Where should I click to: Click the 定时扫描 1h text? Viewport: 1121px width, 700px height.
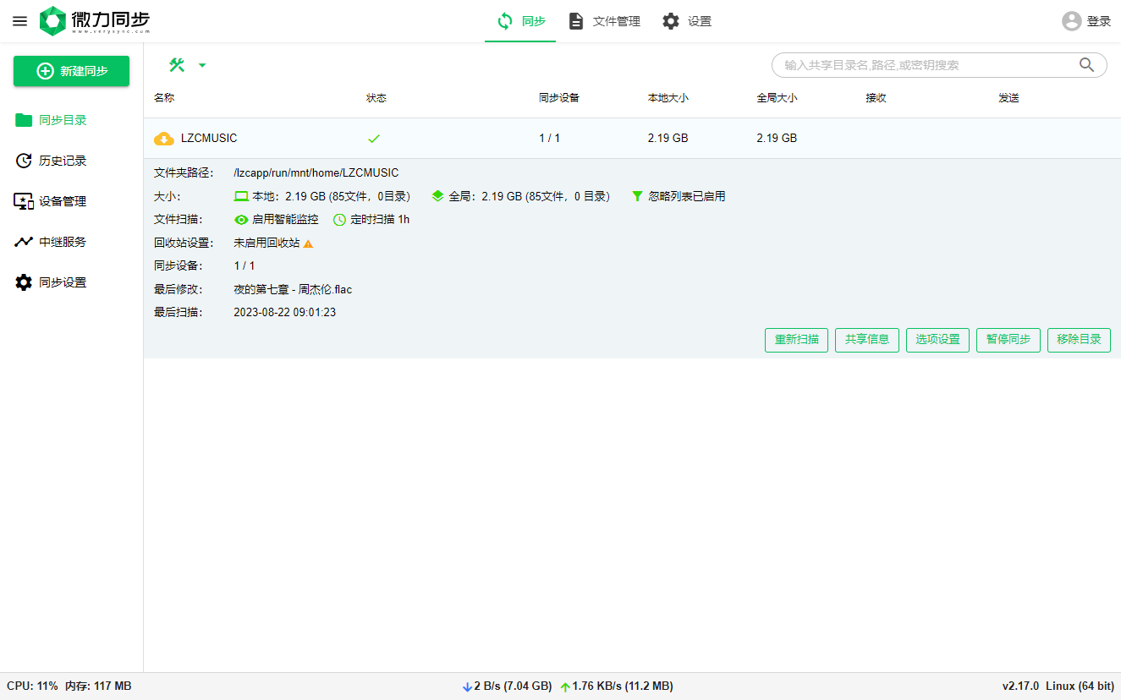point(380,220)
